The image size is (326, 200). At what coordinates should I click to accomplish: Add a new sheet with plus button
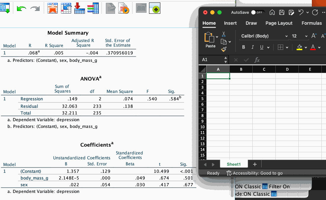[254, 164]
